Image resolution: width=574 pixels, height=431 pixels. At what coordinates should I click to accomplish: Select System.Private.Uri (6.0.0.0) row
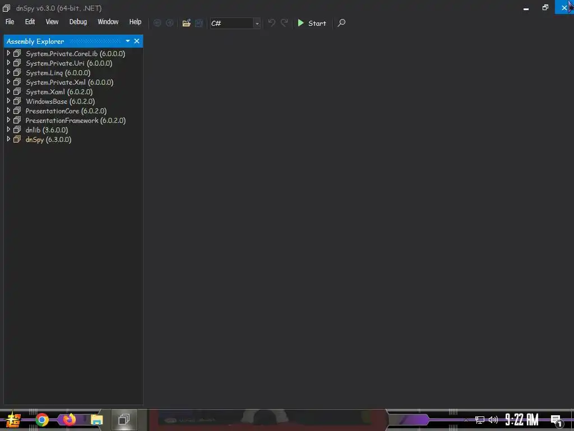pyautogui.click(x=69, y=63)
